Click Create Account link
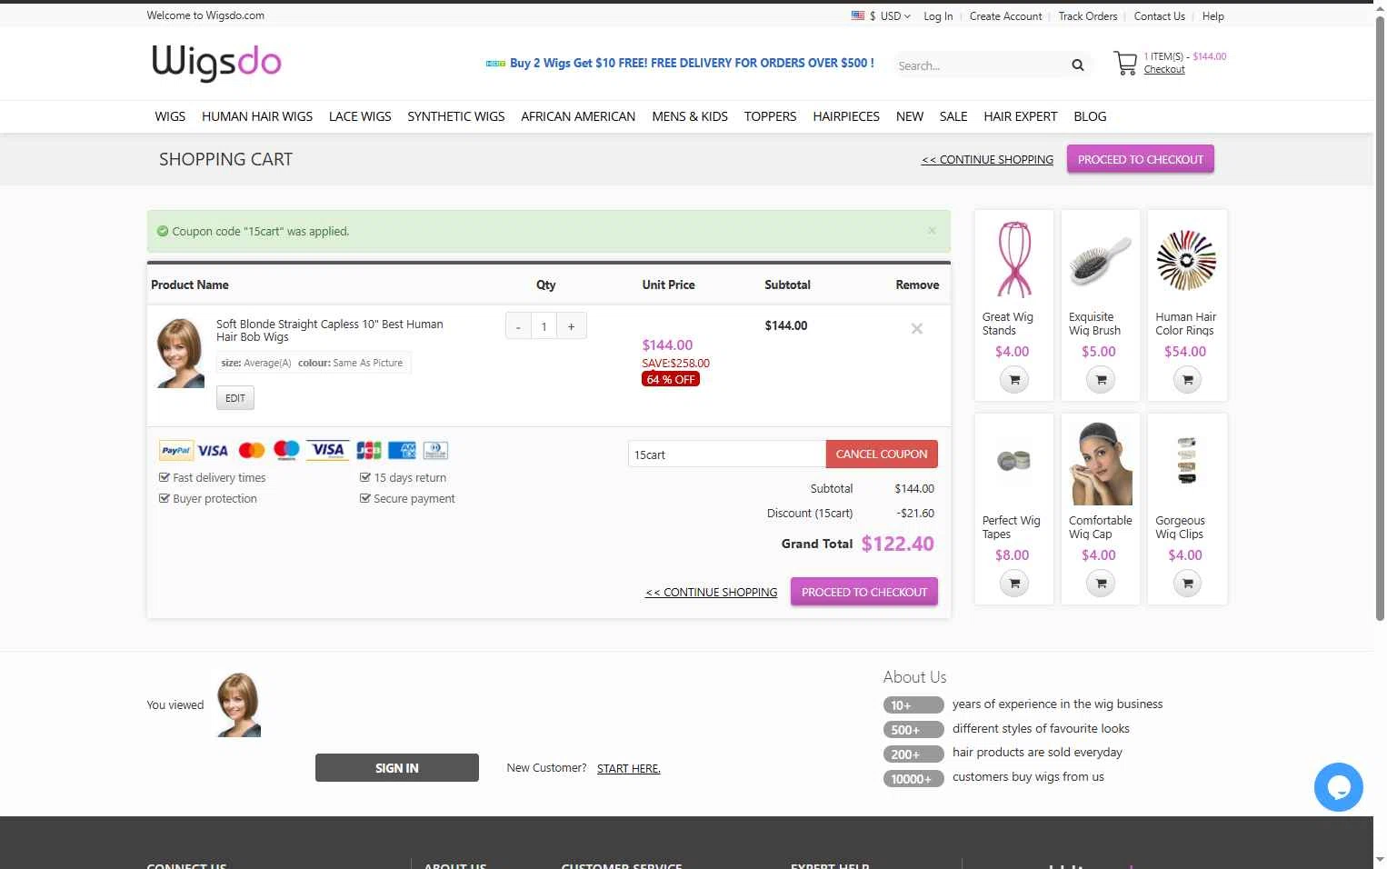The image size is (1387, 869). [1005, 16]
